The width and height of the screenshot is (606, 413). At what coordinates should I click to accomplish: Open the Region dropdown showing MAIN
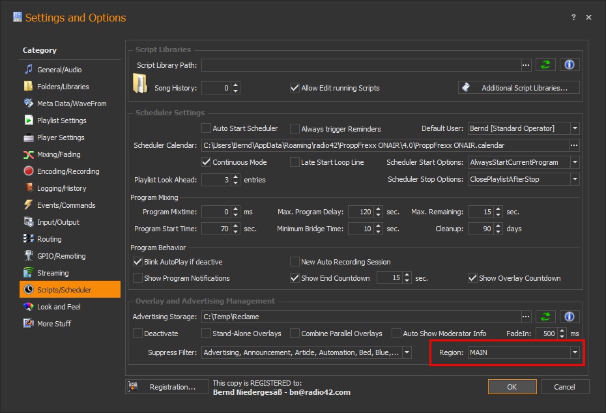573,352
